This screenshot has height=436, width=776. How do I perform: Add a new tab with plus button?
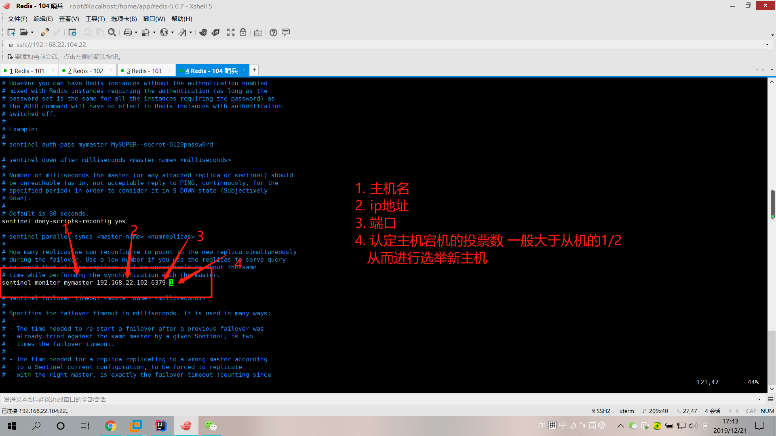pos(254,70)
